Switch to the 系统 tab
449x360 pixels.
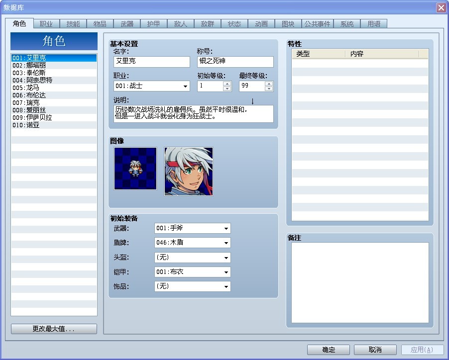tap(347, 24)
